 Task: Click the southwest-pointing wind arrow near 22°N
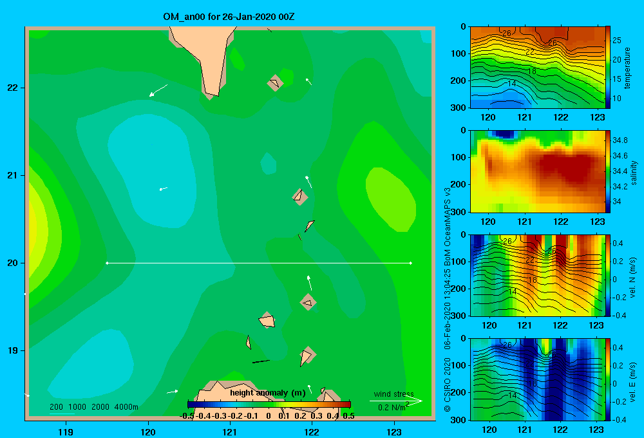click(158, 90)
